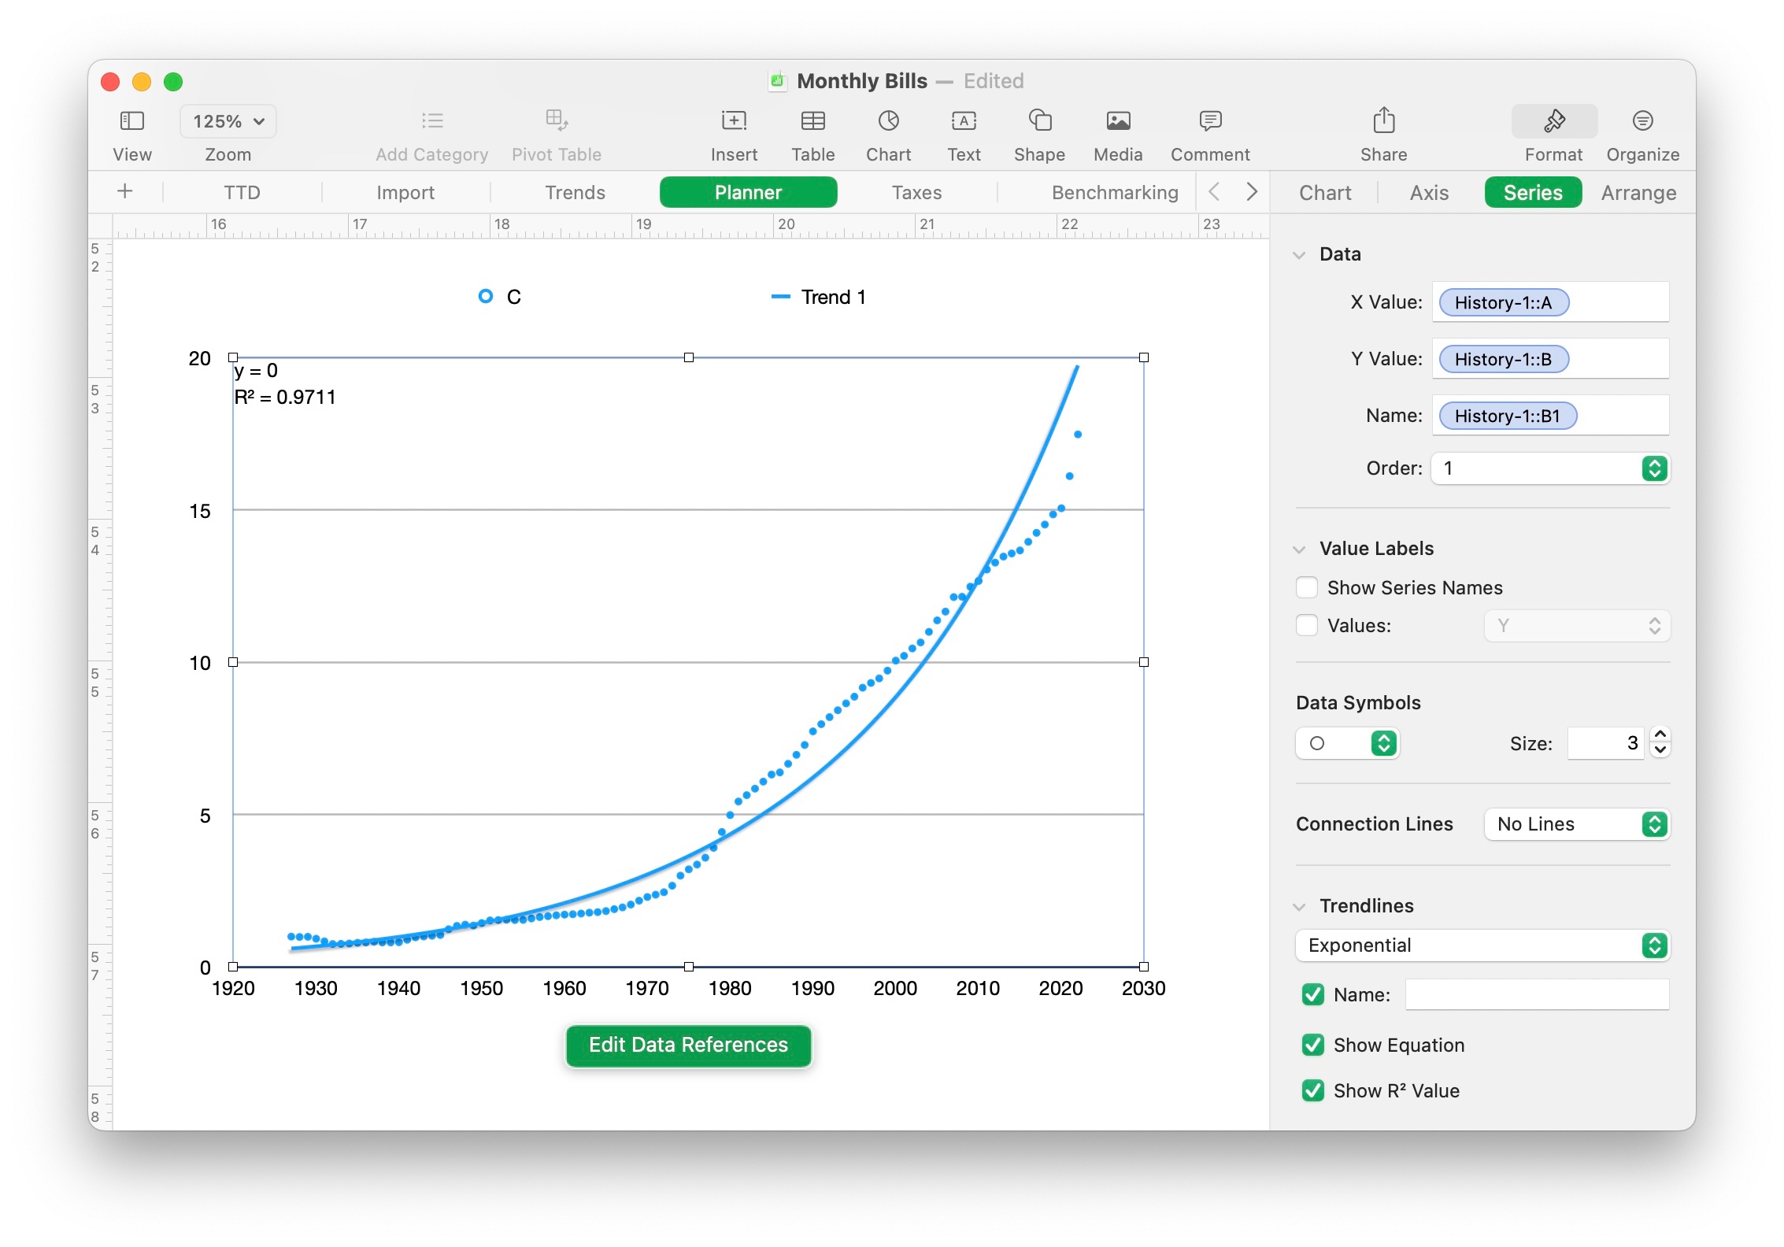The height and width of the screenshot is (1247, 1784).
Task: Open the Exponential trendline type dropdown
Action: [1482, 945]
